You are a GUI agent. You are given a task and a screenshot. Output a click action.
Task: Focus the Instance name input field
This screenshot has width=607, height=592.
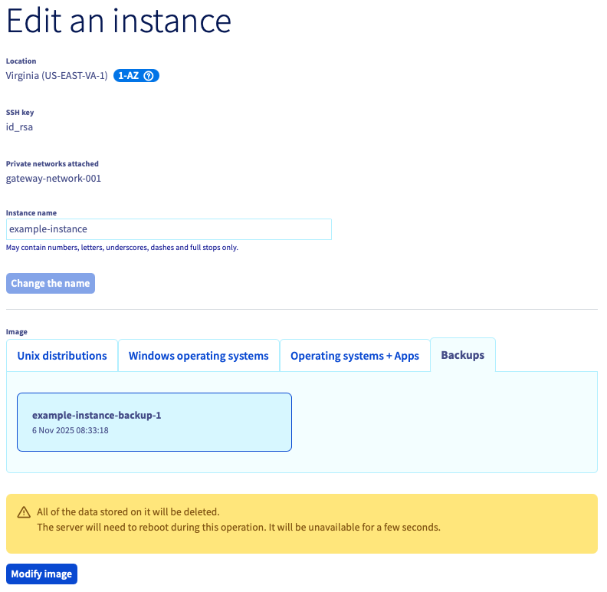pyautogui.click(x=169, y=229)
